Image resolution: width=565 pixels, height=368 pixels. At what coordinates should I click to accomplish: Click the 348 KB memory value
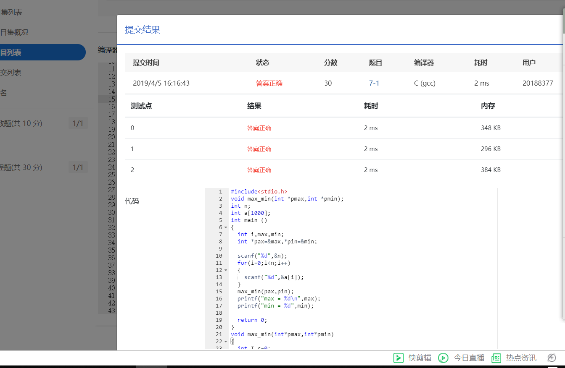[491, 128]
